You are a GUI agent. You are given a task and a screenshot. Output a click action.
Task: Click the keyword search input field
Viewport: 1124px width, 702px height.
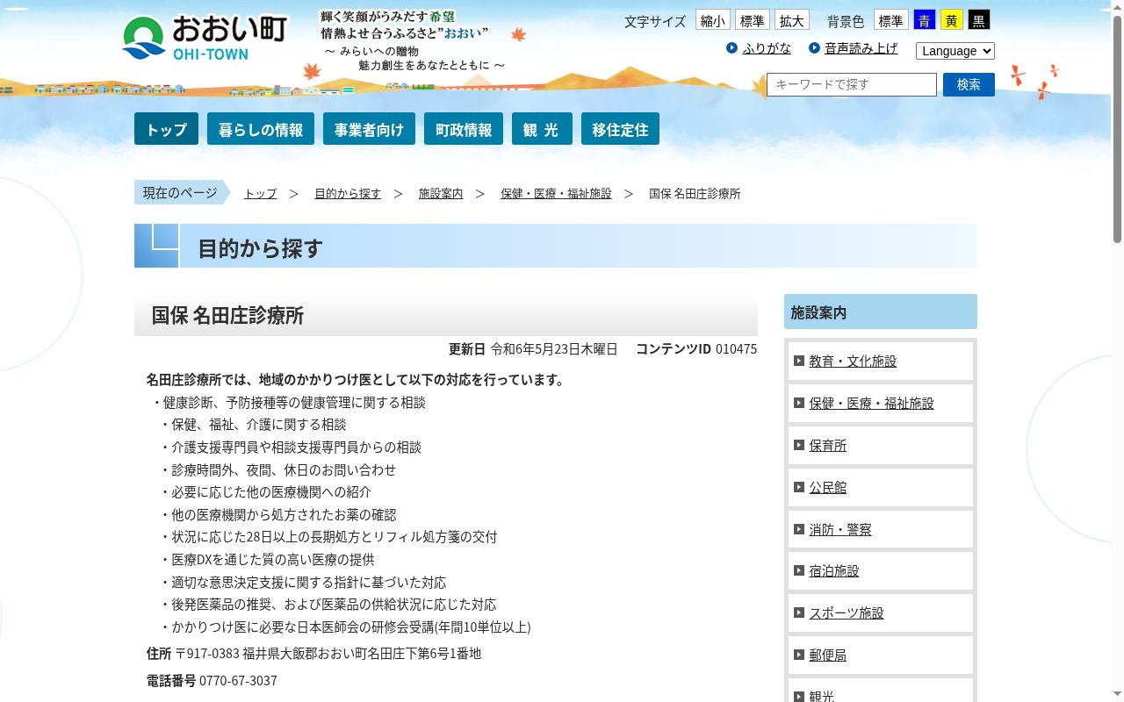point(852,84)
